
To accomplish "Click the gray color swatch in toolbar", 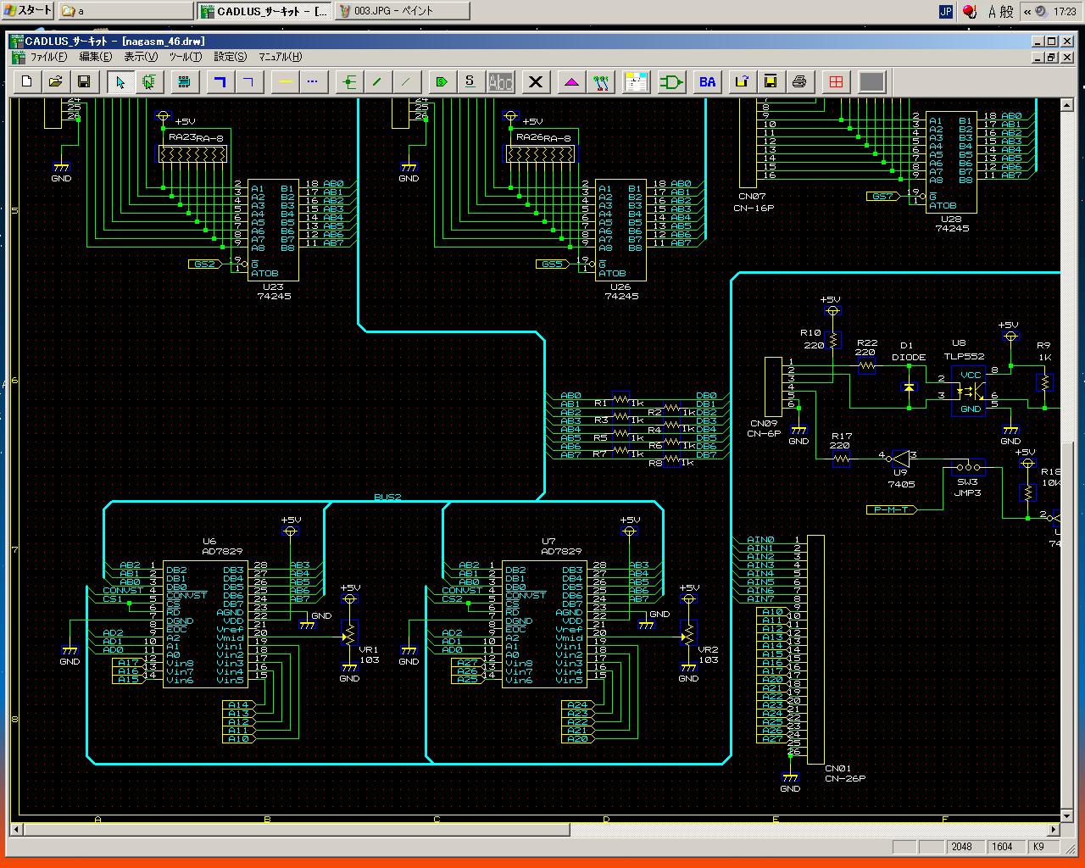I will coord(871,81).
